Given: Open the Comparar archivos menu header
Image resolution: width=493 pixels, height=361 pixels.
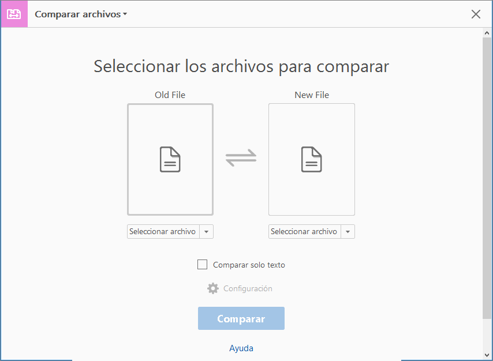Looking at the screenshot, I should pyautogui.click(x=81, y=14).
